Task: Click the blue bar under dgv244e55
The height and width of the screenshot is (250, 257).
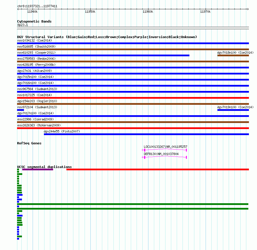Action: tap(146, 134)
